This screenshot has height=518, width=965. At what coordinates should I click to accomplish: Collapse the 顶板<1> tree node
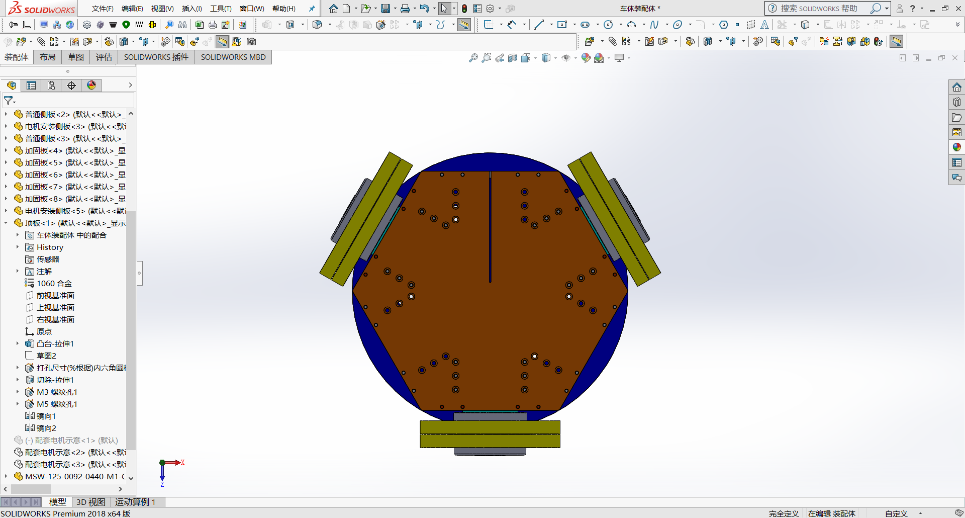(x=6, y=223)
